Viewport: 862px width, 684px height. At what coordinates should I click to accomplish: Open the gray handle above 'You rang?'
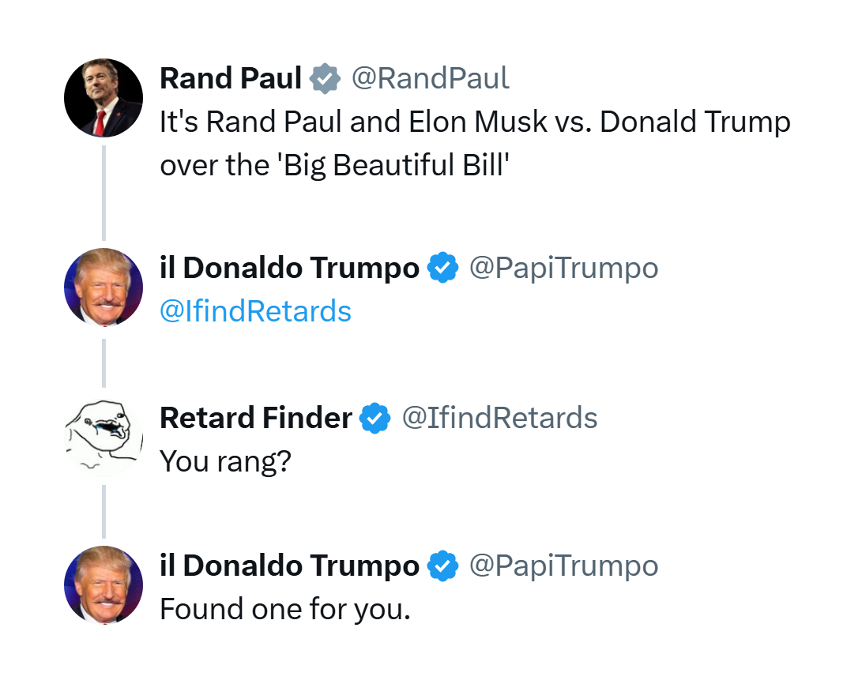pos(499,418)
